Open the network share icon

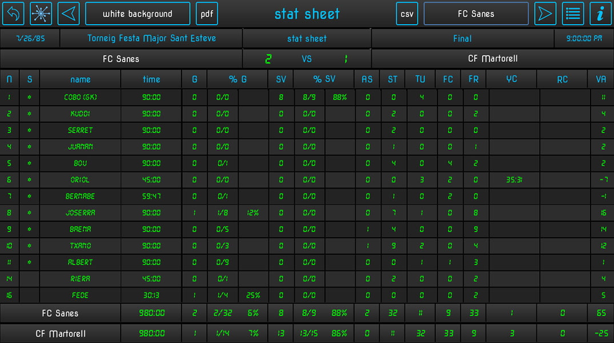tap(41, 14)
